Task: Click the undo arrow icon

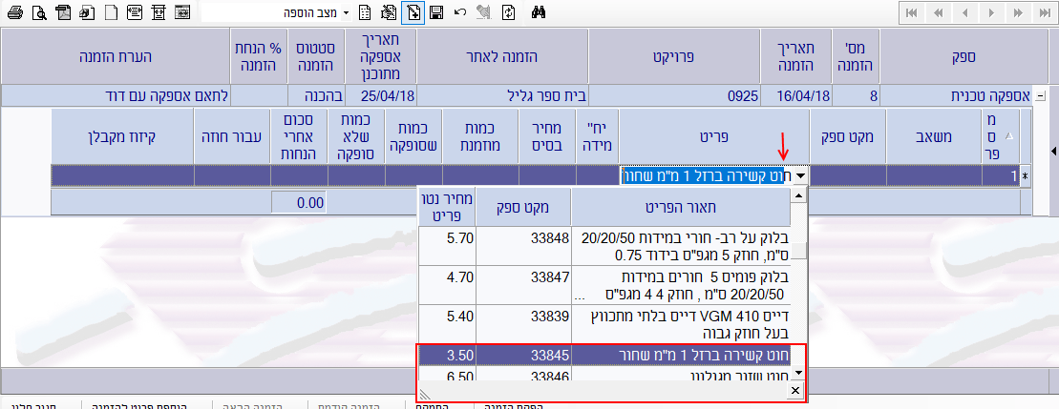Action: tap(460, 12)
